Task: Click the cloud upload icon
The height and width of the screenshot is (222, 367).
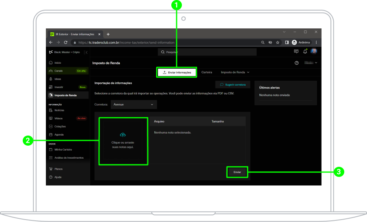Action: [123, 135]
